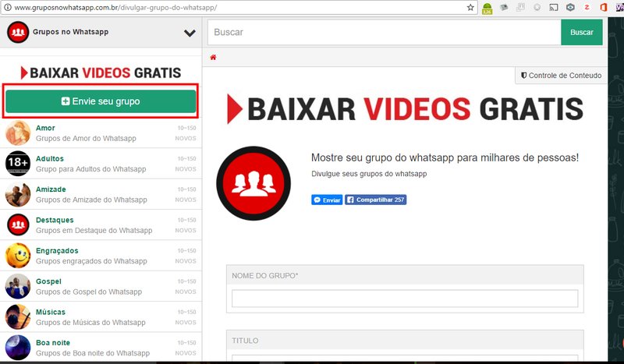Click 'Grupos de Gospel do Whatsapp' text
The image size is (624, 364).
click(x=89, y=292)
